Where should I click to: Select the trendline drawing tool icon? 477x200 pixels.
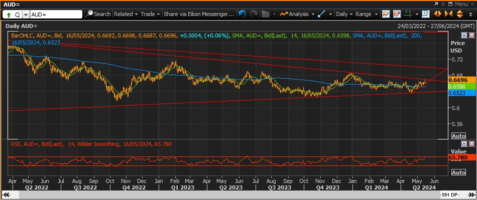pyautogui.click(x=321, y=14)
